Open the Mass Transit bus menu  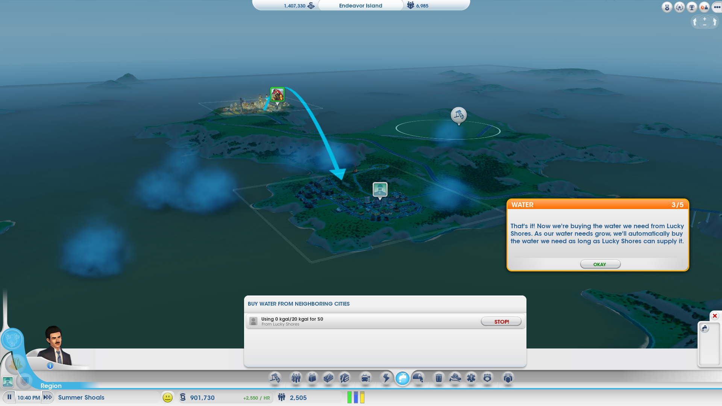point(366,378)
